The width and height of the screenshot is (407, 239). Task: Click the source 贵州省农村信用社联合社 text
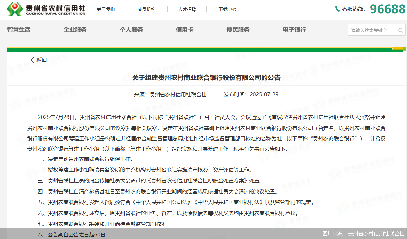point(178,95)
